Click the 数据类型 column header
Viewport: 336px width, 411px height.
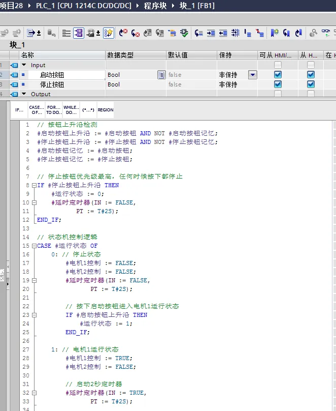(136, 55)
